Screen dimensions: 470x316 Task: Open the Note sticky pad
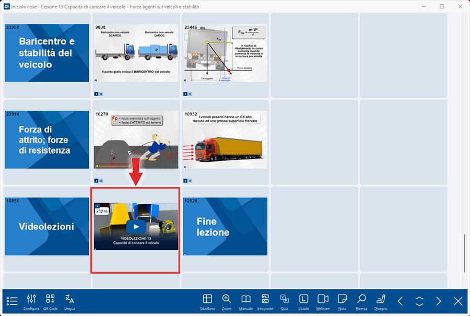tap(342, 301)
